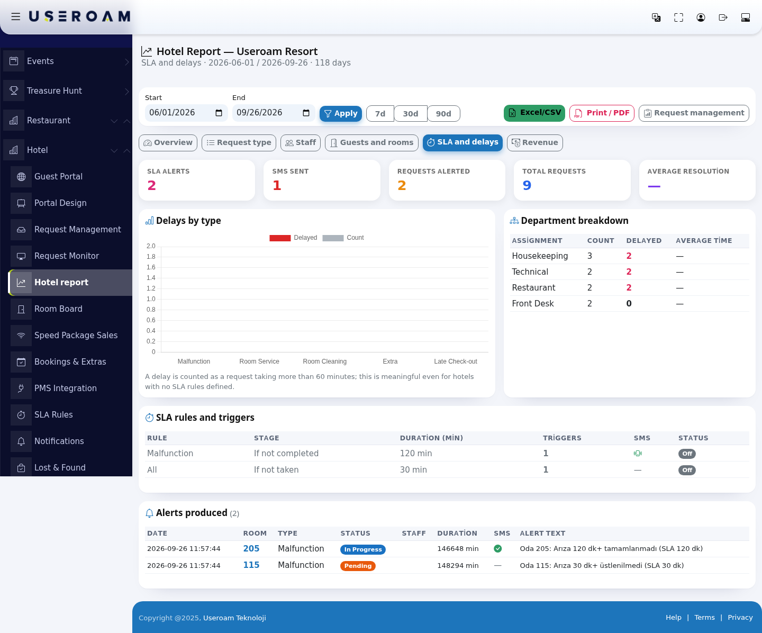Select the 90d range button
The height and width of the screenshot is (633, 762).
(x=443, y=114)
